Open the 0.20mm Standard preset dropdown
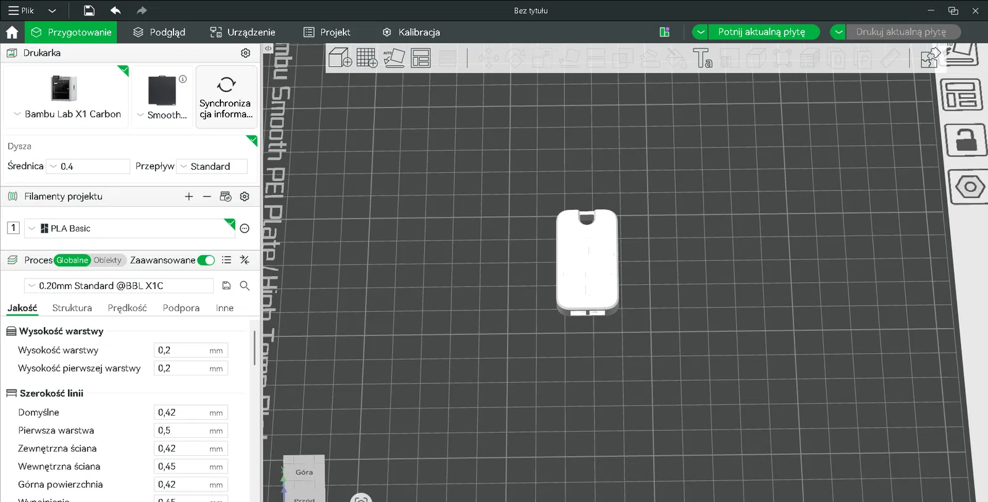Image resolution: width=988 pixels, height=502 pixels. (119, 286)
